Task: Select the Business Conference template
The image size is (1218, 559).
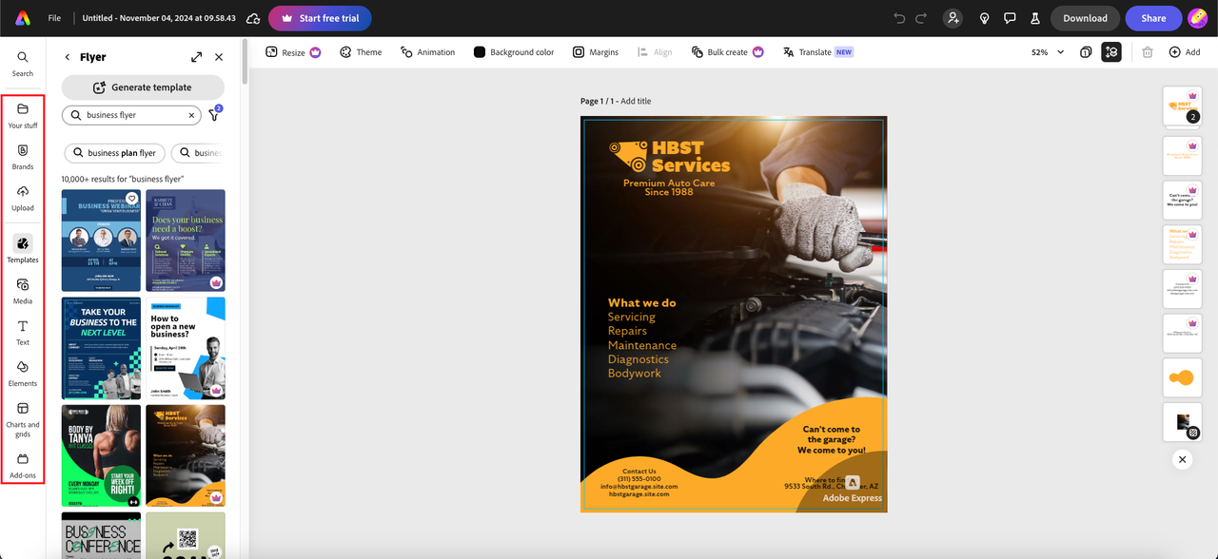Action: pyautogui.click(x=101, y=535)
